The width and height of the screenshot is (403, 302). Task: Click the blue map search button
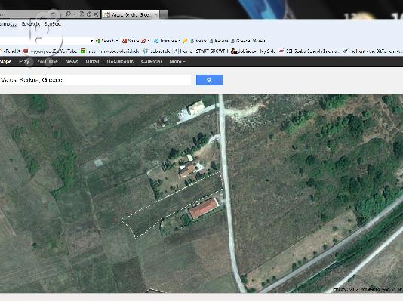click(210, 80)
